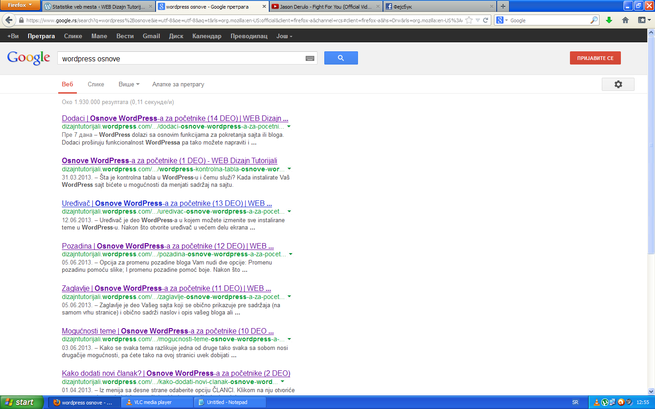Screen dimensions: 655x409
Task: Click +Ви in the Google bar
Action: coord(13,36)
